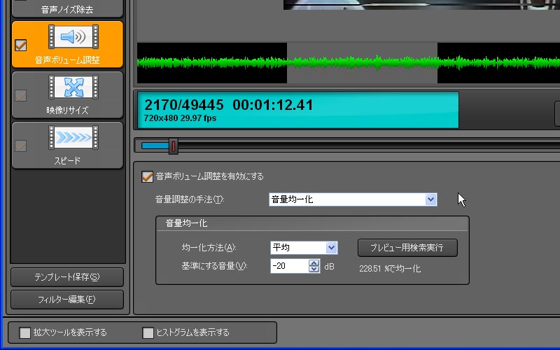This screenshot has width=560, height=350.
Task: Click the フィルター編集(F) button
Action: (x=67, y=300)
